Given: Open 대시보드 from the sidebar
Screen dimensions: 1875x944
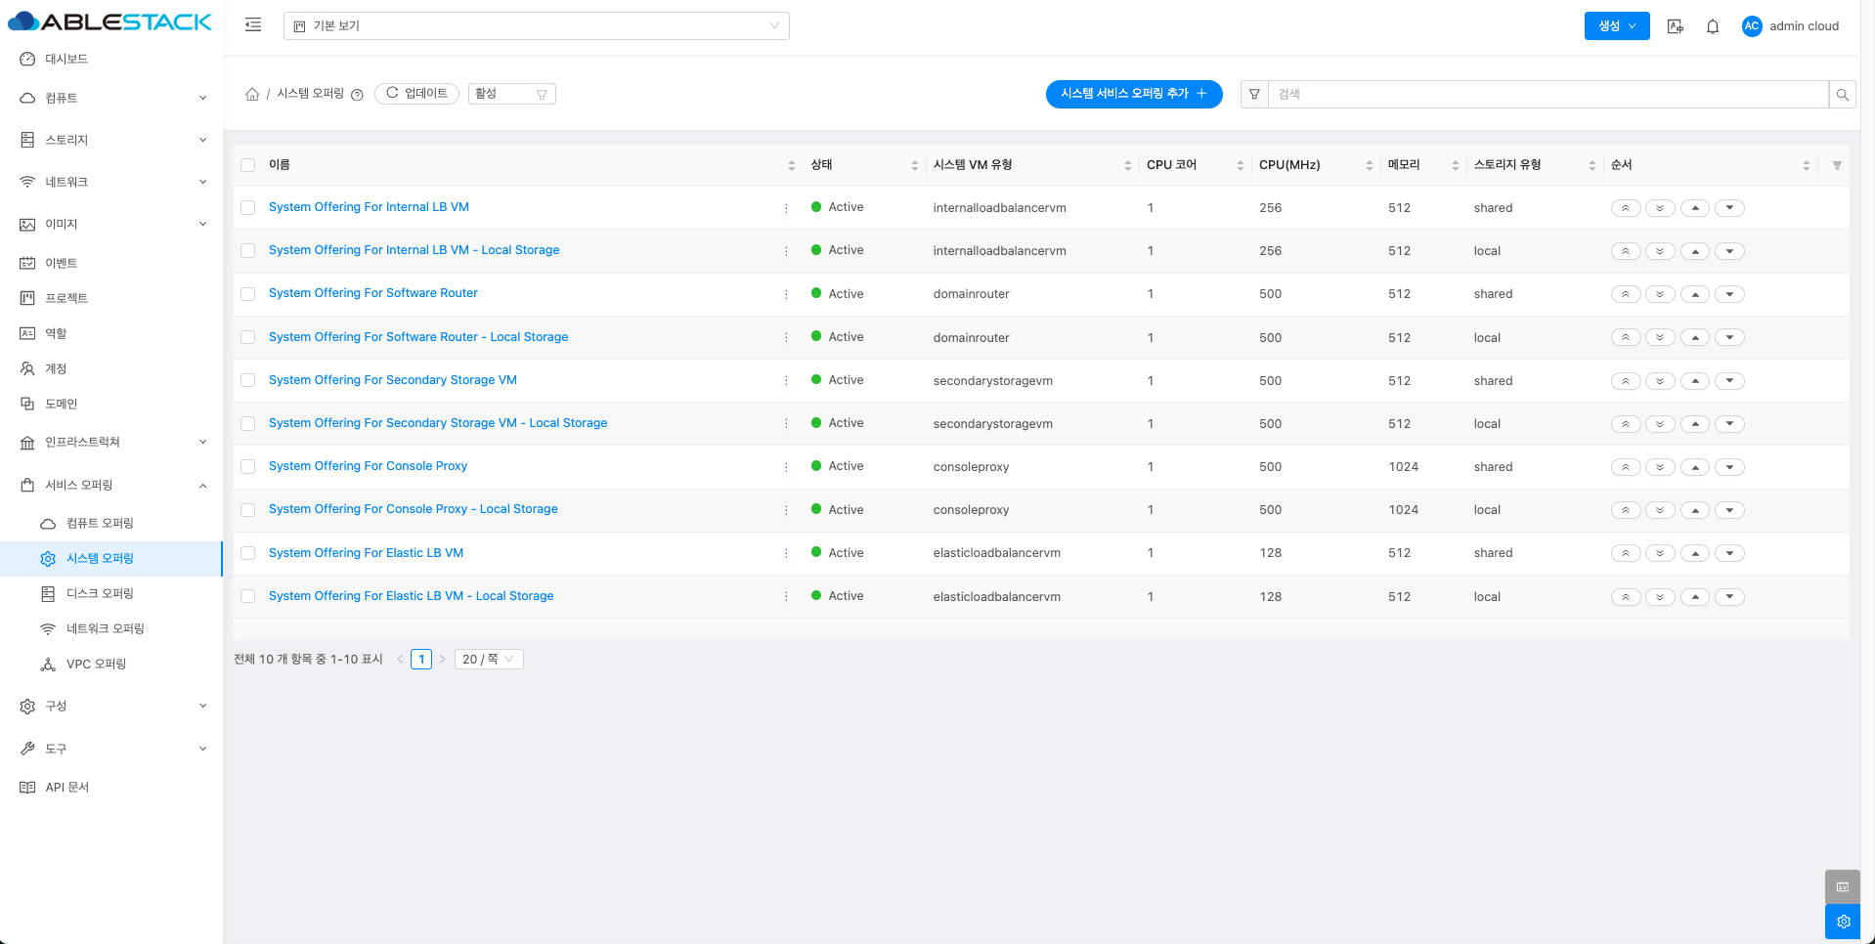Looking at the screenshot, I should point(66,59).
